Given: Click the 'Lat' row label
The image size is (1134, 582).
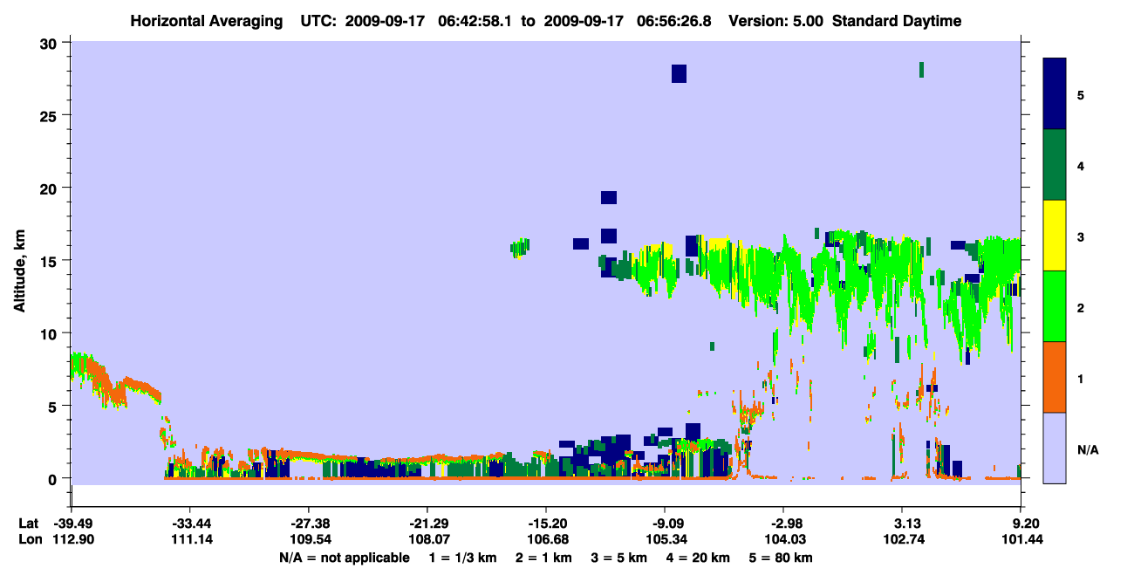Looking at the screenshot, I should tap(28, 523).
